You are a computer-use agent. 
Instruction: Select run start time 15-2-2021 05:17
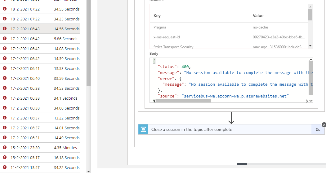tap(25, 158)
